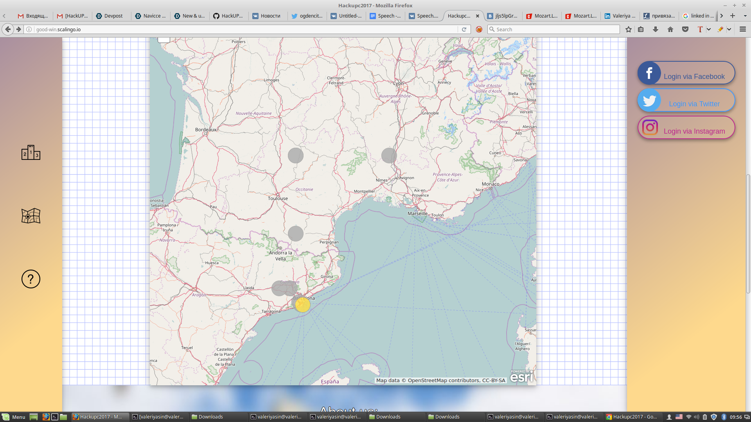Click the question mark help icon
This screenshot has width=751, height=422.
[31, 279]
